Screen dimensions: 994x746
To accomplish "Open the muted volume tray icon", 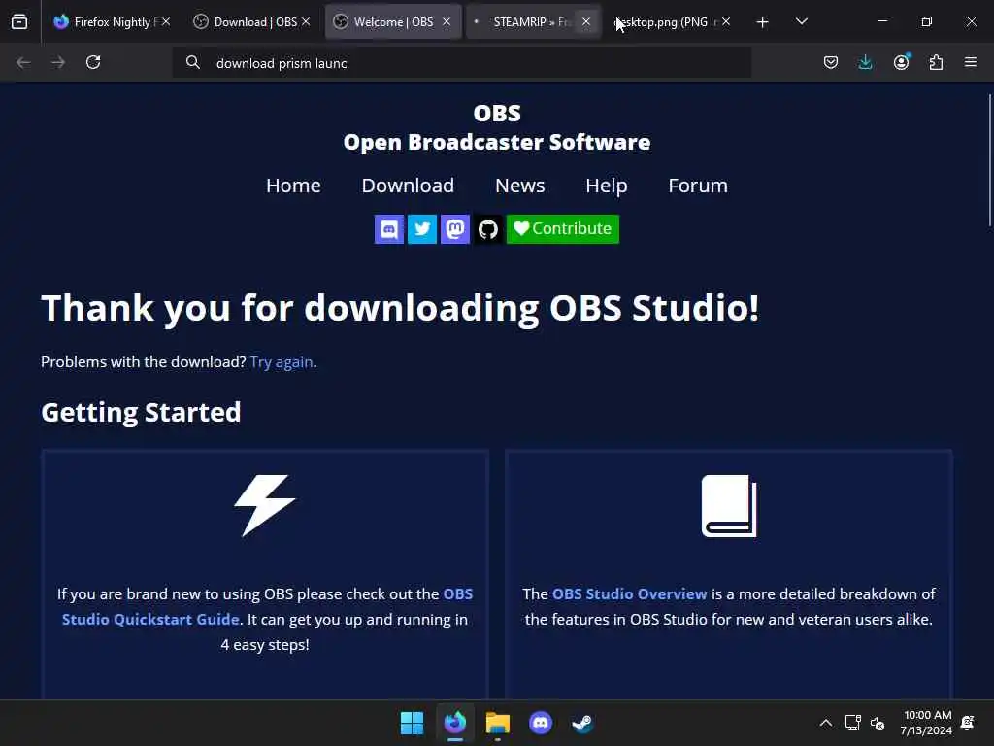I will pyautogui.click(x=878, y=723).
